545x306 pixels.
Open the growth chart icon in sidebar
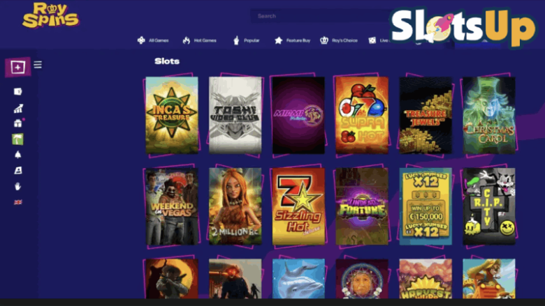tap(18, 109)
